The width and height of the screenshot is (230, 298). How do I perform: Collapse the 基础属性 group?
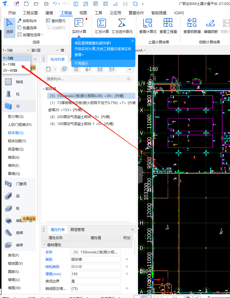[x=44, y=245]
